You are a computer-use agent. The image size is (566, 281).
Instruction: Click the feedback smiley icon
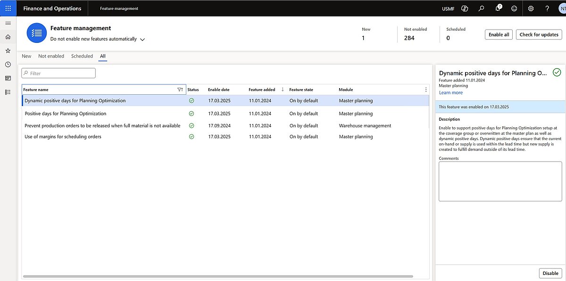pos(514,8)
